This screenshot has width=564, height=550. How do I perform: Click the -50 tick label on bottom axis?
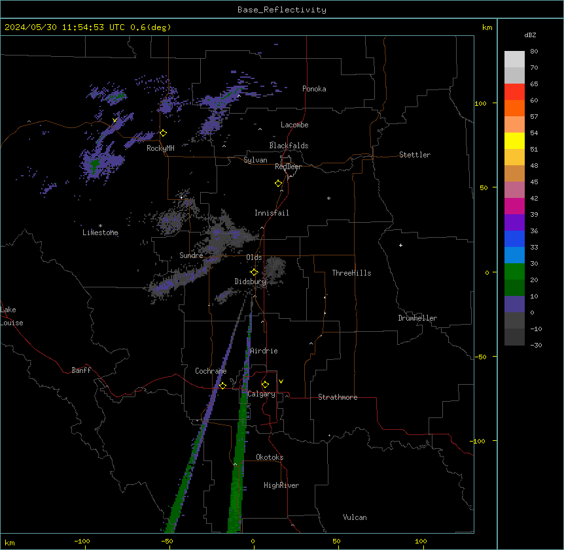pyautogui.click(x=167, y=541)
